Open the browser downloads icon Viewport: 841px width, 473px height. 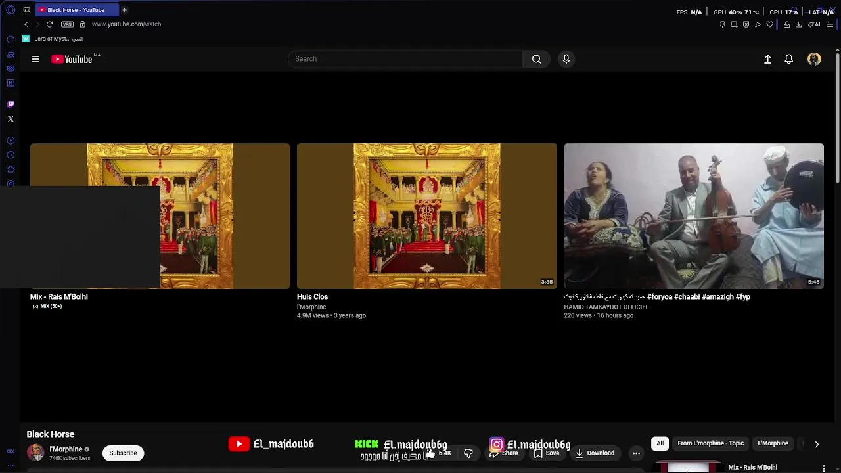click(x=798, y=24)
